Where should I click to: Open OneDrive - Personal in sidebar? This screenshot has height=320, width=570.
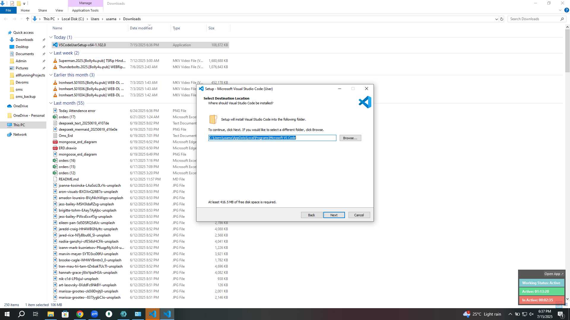[29, 116]
